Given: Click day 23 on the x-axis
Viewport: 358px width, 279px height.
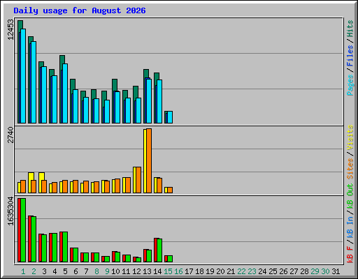Looking at the screenshot, I should click(252, 271).
